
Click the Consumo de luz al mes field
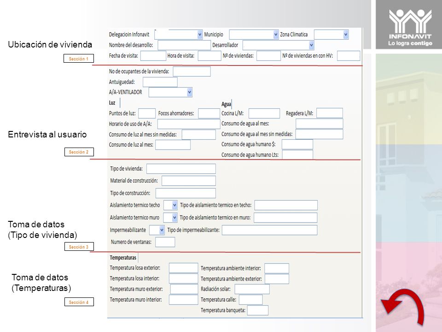(173, 145)
